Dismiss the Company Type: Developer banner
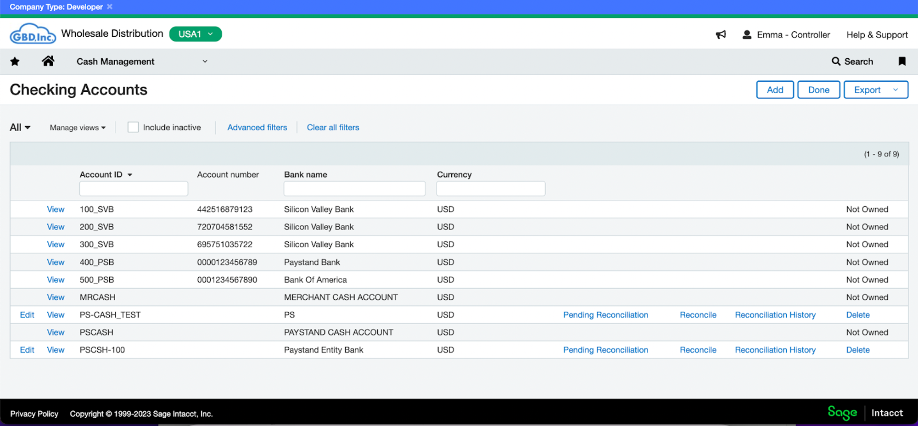918x426 pixels. coord(109,6)
